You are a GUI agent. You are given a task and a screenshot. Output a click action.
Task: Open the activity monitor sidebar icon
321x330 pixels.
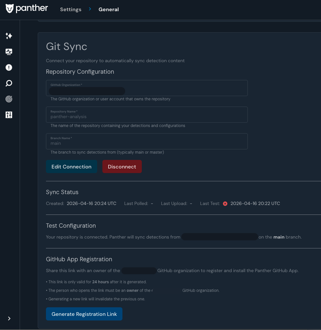9,52
